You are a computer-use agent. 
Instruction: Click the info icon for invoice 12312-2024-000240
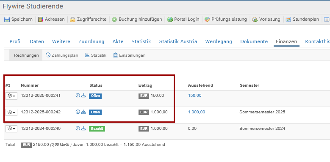point(78,128)
